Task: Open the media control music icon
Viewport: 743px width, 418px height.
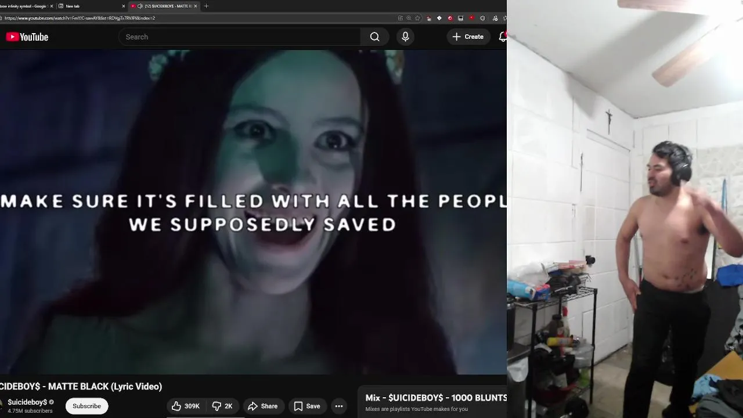Action: coord(495,19)
